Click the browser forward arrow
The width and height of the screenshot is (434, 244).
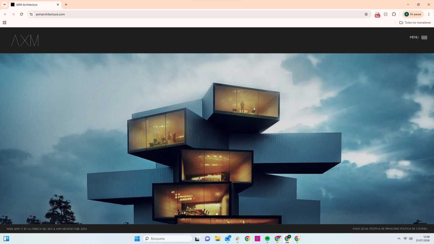(x=13, y=14)
